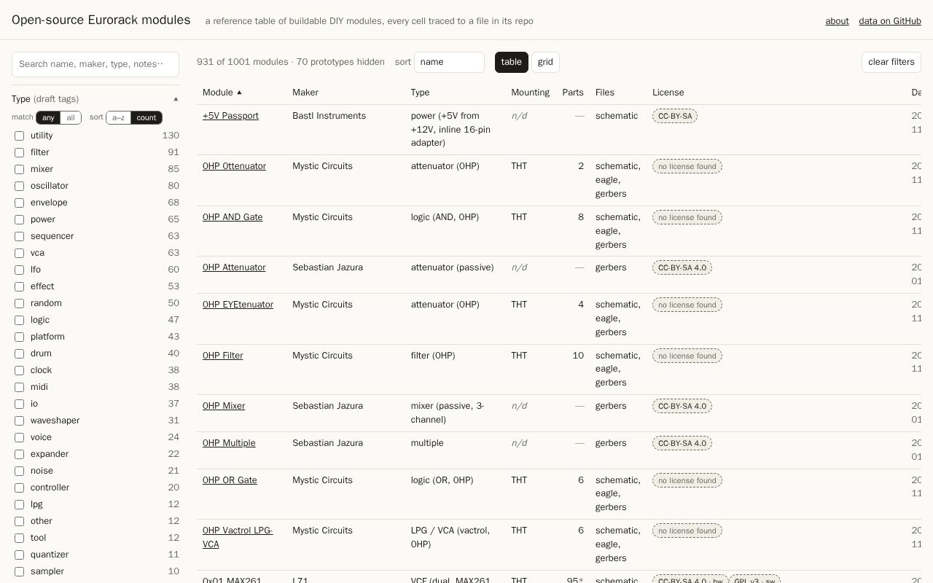Open the 0HP OR Gate module
The width and height of the screenshot is (933, 583).
tap(230, 480)
